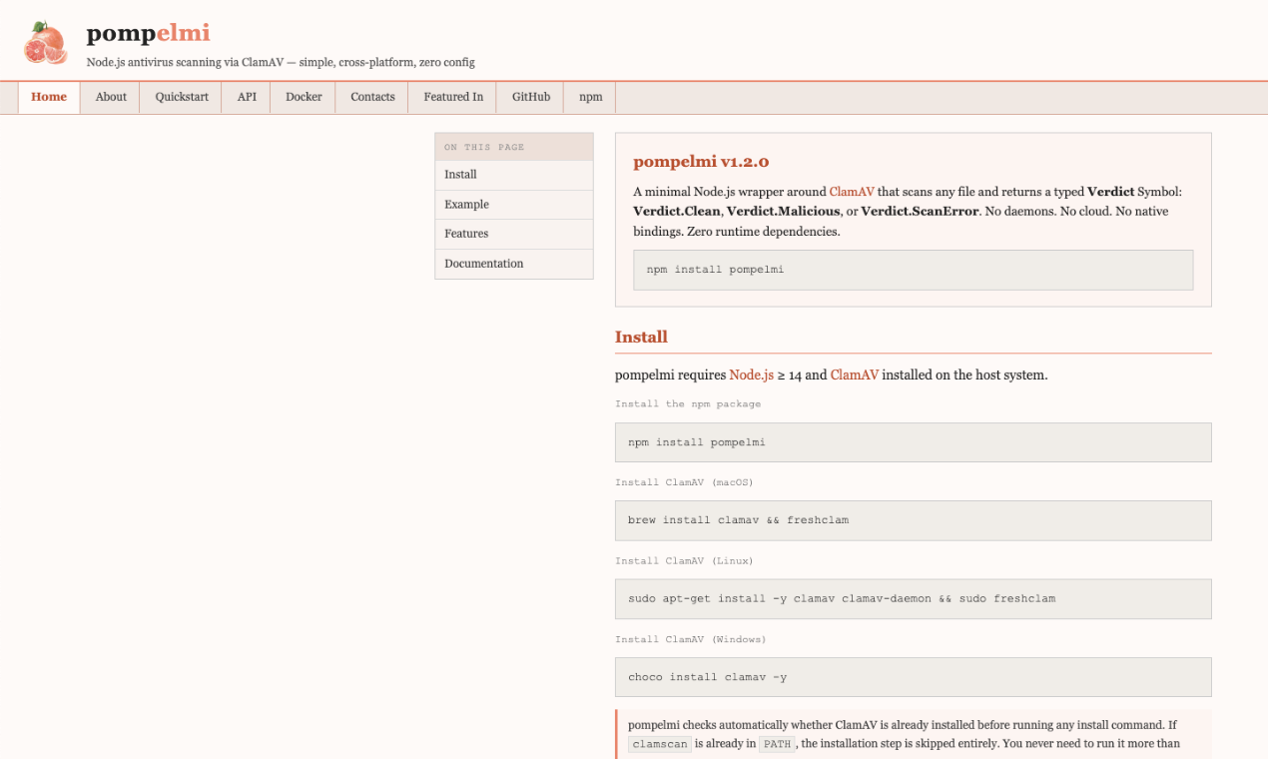Image resolution: width=1268 pixels, height=759 pixels.
Task: Select the API navigation item
Action: pos(246,97)
